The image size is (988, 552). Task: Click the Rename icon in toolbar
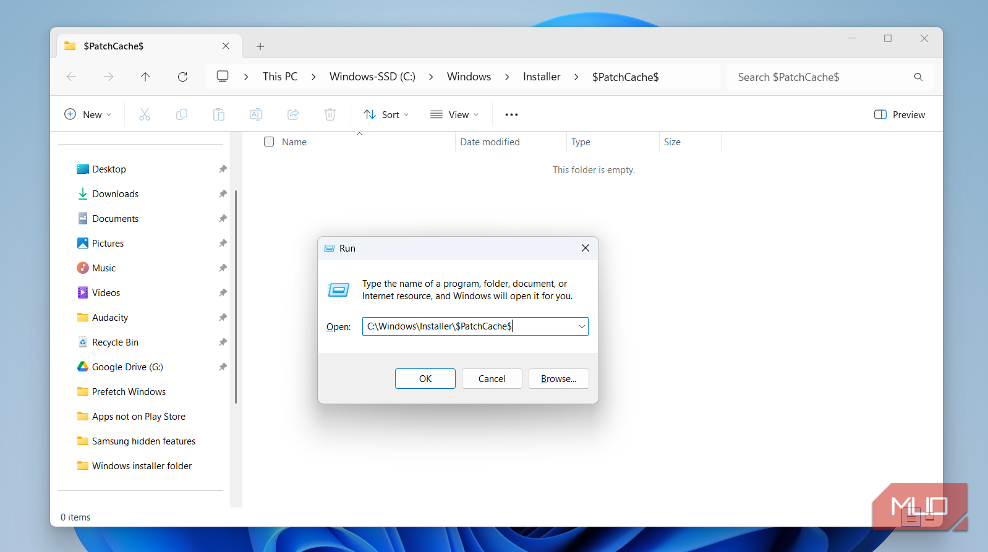click(x=256, y=114)
